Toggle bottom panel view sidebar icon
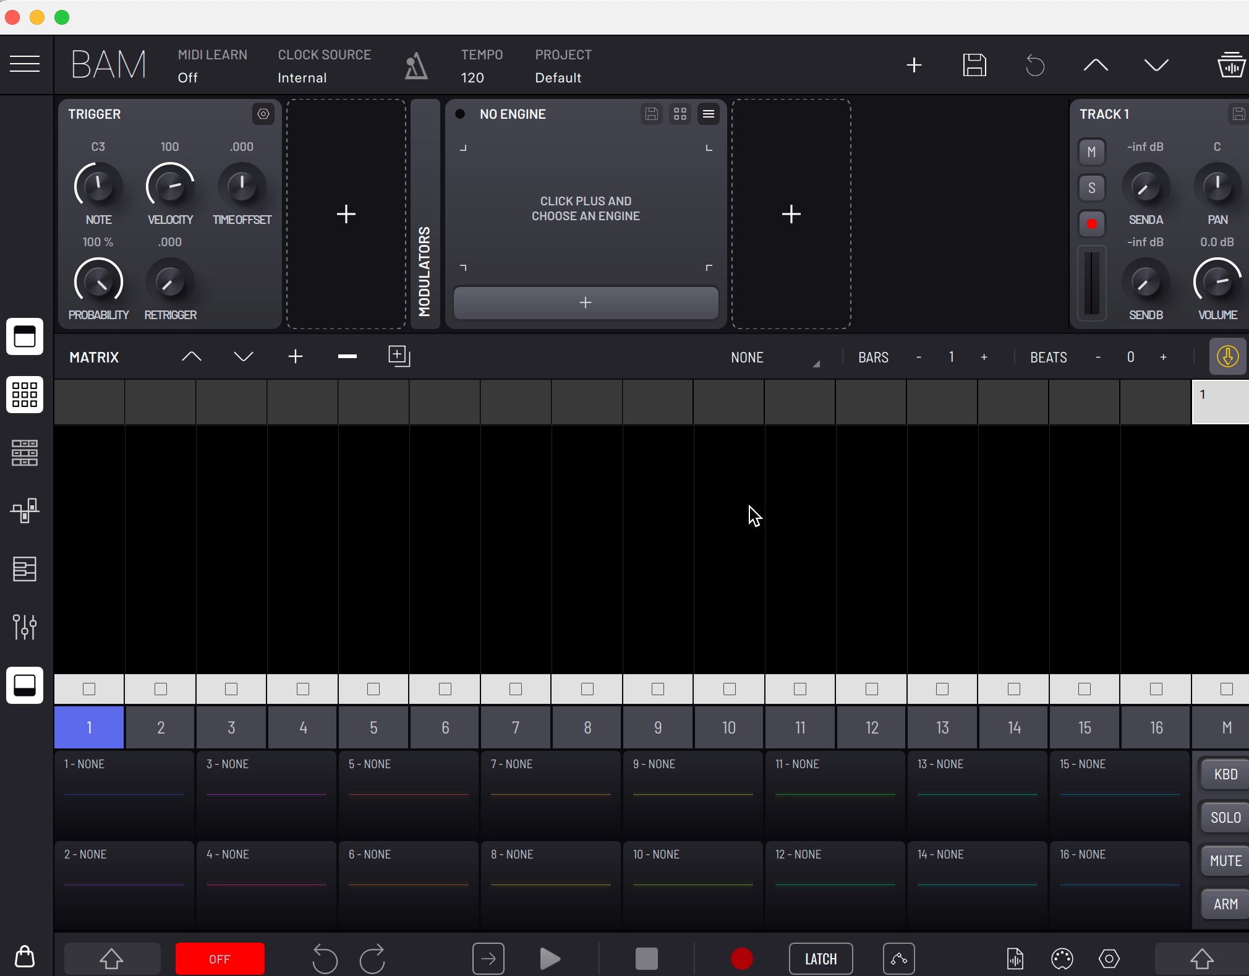 [x=25, y=685]
